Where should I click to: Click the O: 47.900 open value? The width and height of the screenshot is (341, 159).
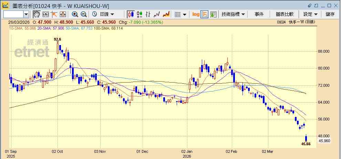point(42,22)
